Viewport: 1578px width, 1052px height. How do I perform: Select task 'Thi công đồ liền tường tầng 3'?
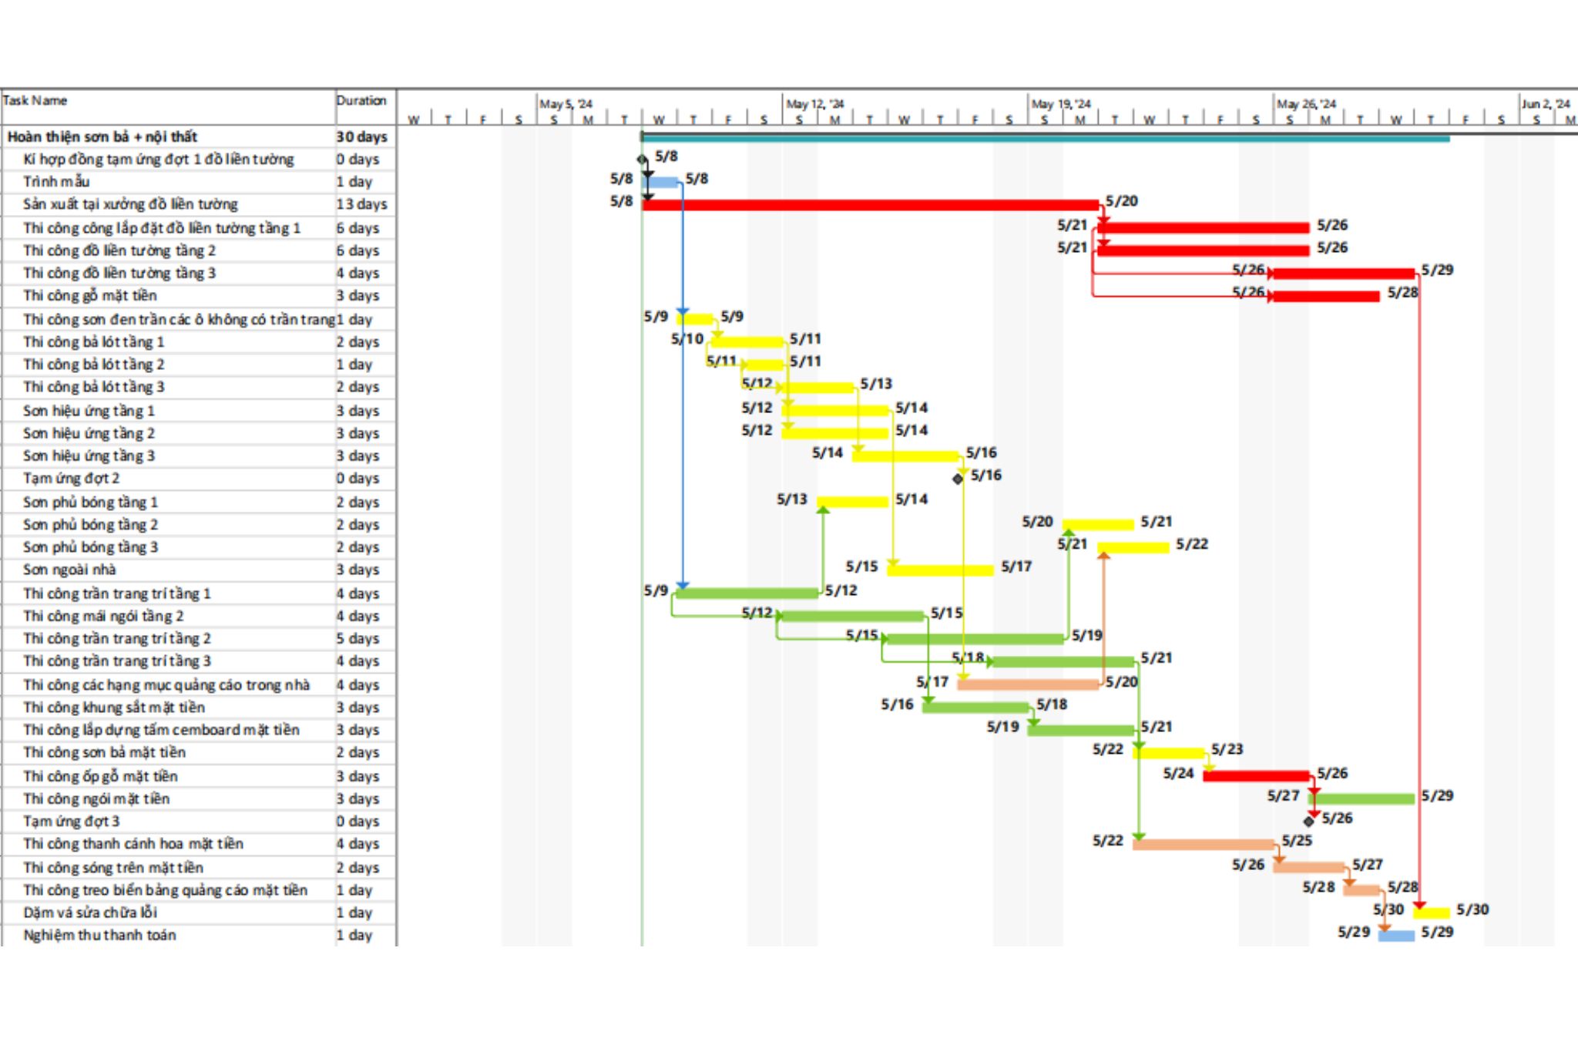(119, 273)
